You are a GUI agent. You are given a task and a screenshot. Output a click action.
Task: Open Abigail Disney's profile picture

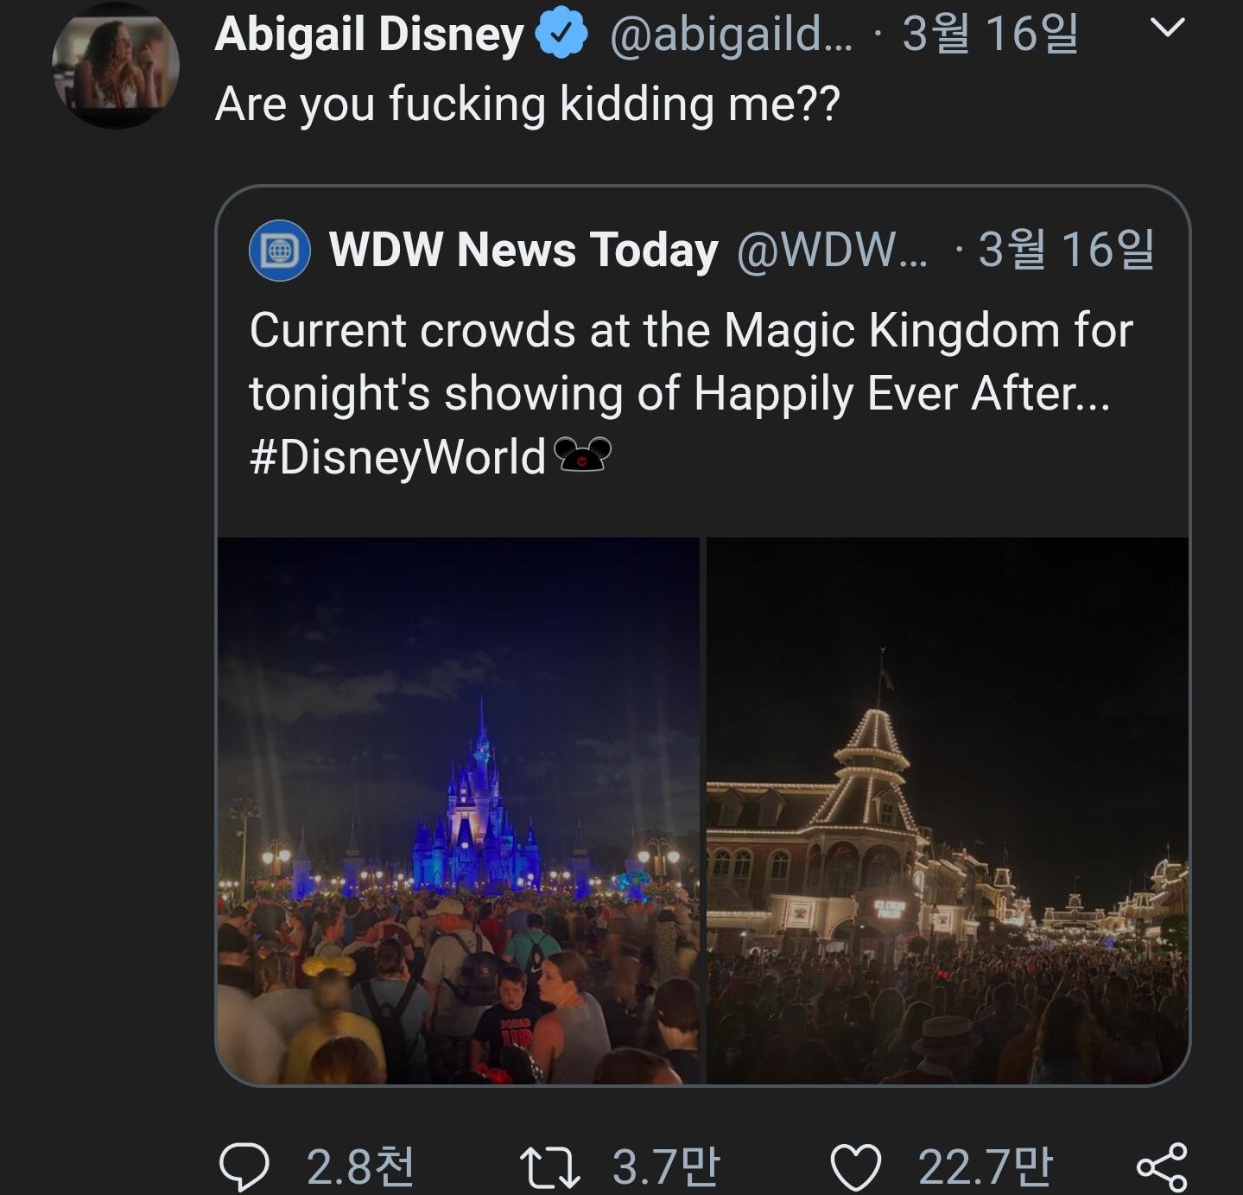[116, 66]
